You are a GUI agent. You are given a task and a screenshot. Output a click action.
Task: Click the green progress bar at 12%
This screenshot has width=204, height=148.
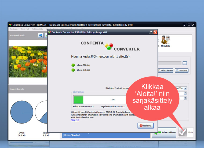coord(78,100)
